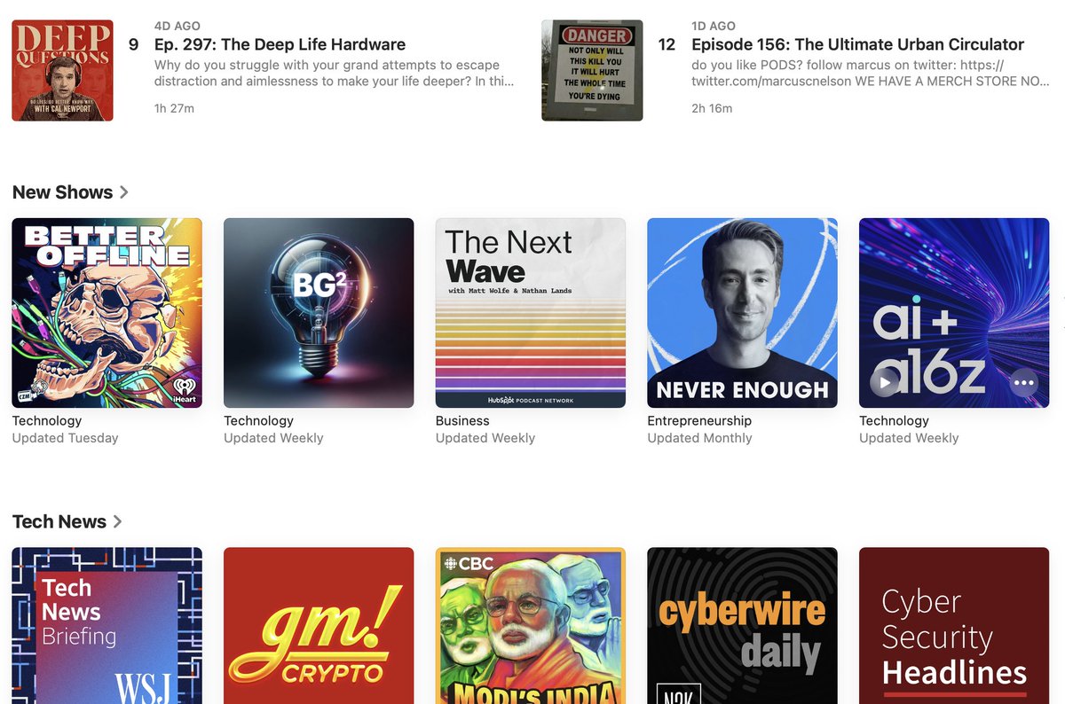This screenshot has width=1065, height=704.
Task: Expand the Tech News section
Action: 67,521
